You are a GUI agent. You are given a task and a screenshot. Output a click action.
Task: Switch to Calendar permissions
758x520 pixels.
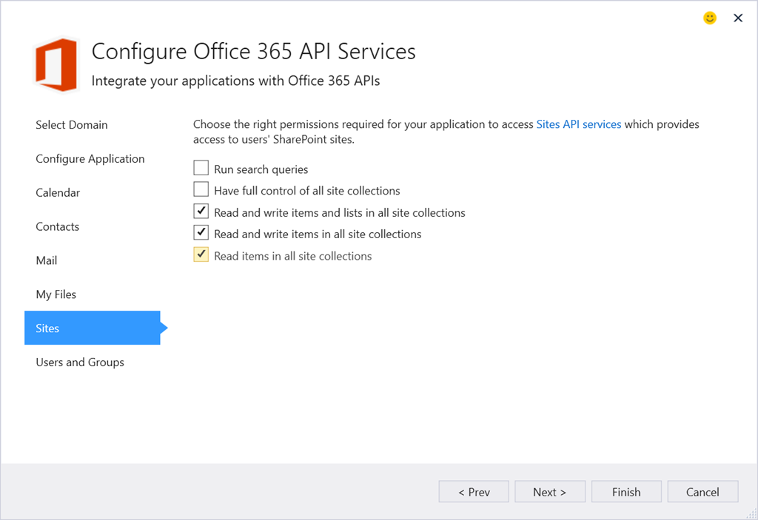coord(58,193)
